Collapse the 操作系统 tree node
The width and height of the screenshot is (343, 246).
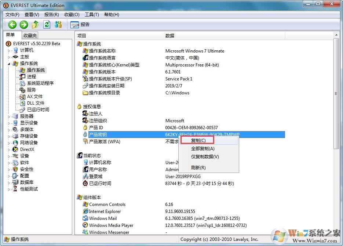click(9, 64)
